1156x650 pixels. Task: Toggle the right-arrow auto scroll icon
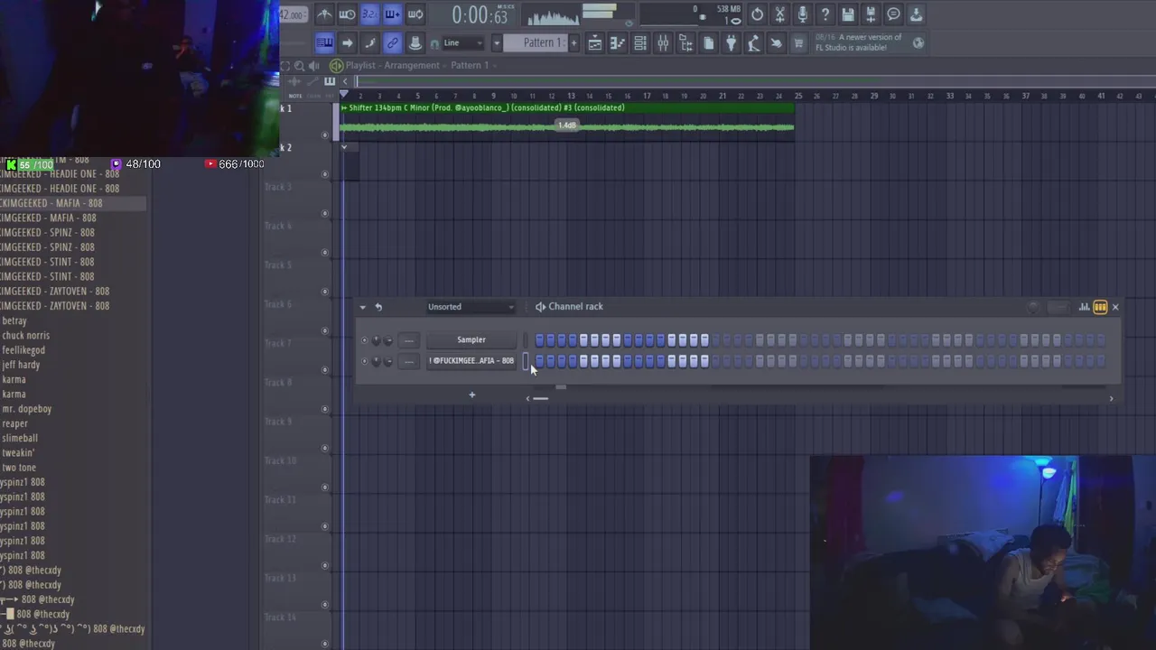[347, 42]
